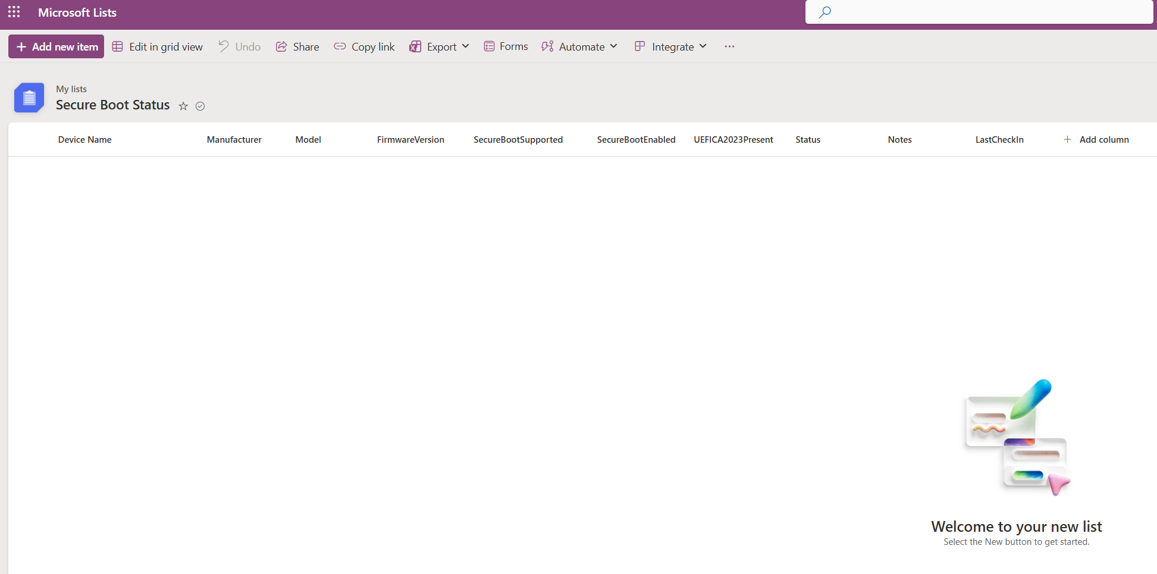
Task: Click the Device Name column header
Action: tap(85, 140)
